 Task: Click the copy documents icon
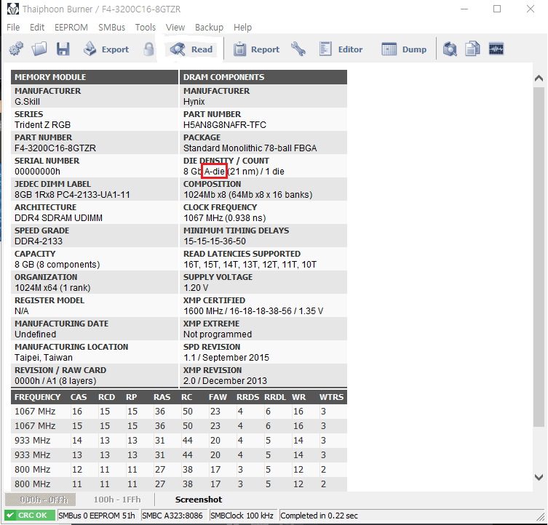(472, 49)
